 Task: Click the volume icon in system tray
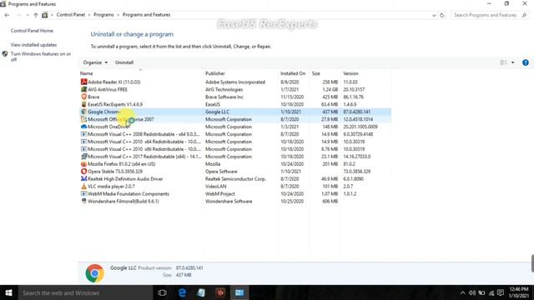[x=472, y=292]
